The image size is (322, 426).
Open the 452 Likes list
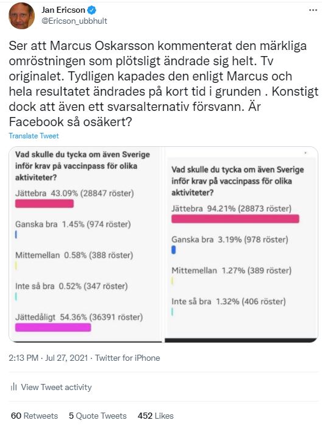tap(156, 416)
